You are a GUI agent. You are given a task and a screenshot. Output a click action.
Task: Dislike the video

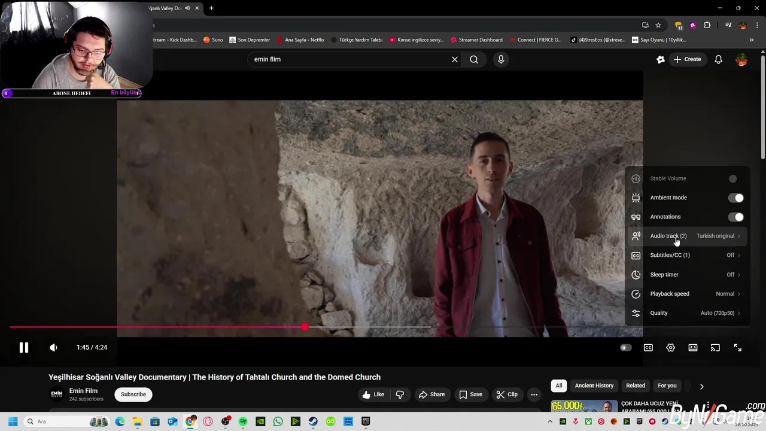(x=400, y=394)
